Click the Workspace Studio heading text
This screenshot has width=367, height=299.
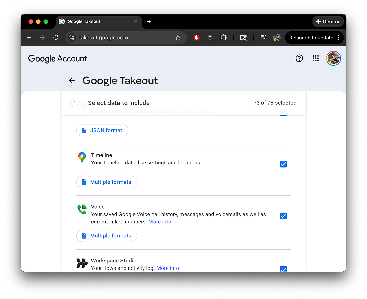[114, 261]
